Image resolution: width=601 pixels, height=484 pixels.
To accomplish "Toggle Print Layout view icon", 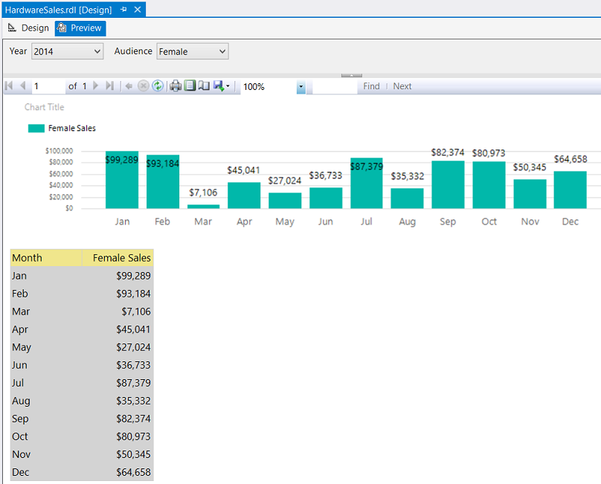I will [190, 86].
